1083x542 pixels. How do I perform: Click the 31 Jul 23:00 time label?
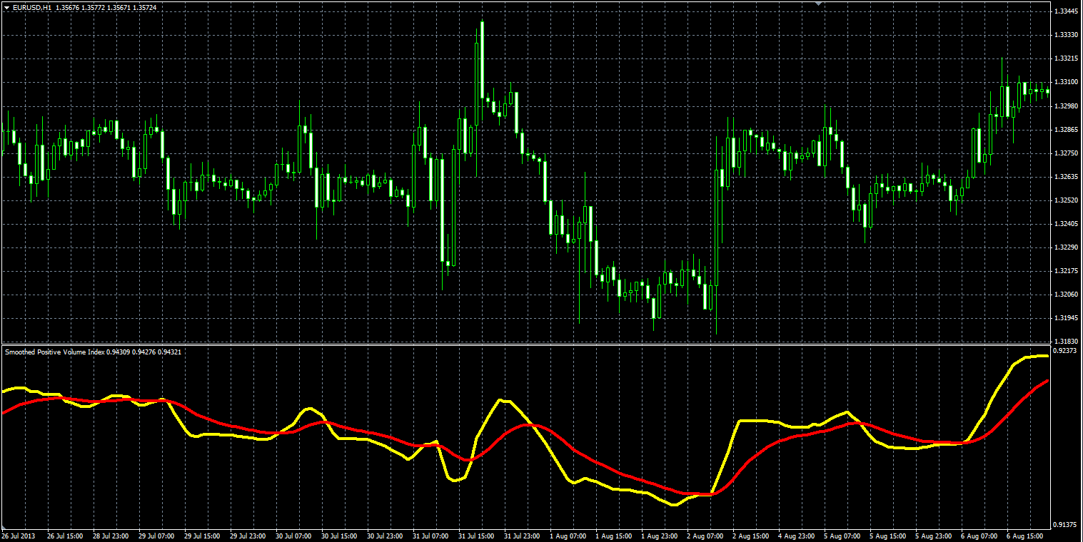tap(522, 536)
